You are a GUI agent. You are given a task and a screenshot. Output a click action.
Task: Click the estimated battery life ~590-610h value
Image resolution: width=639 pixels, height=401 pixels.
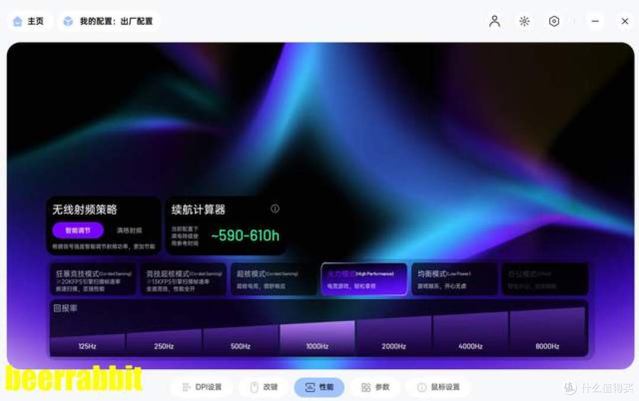point(246,235)
